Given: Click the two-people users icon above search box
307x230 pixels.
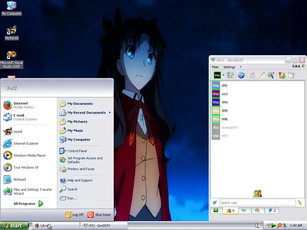Looking at the screenshot, I should click(258, 193).
